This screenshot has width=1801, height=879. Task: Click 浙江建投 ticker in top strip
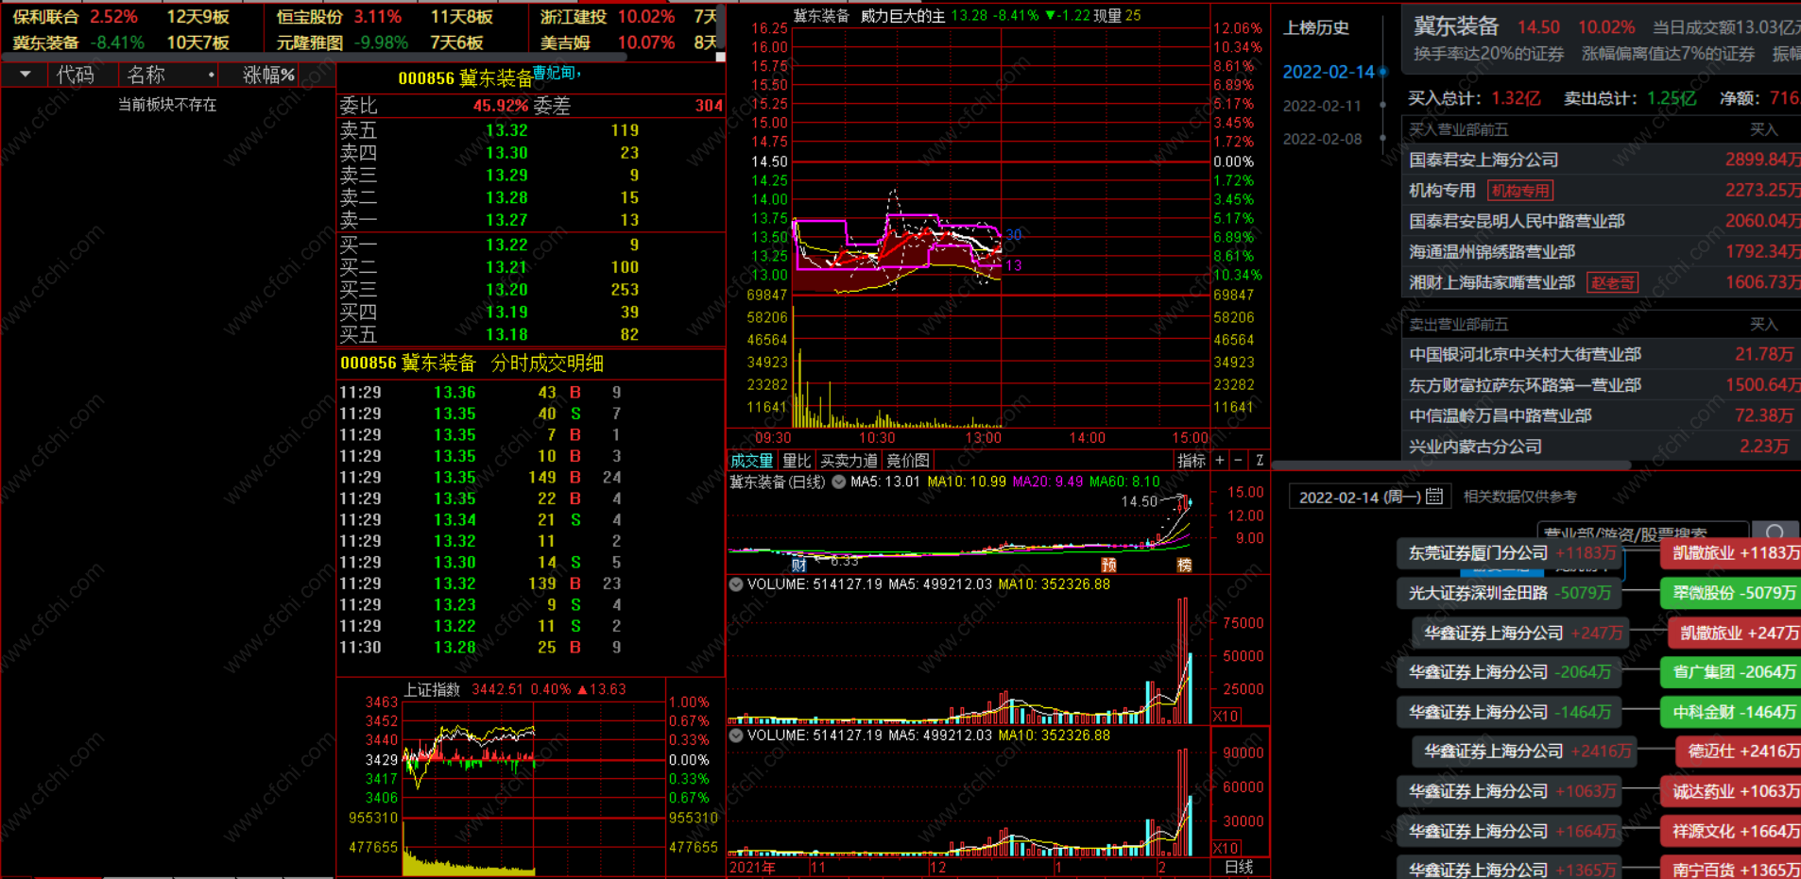[574, 17]
